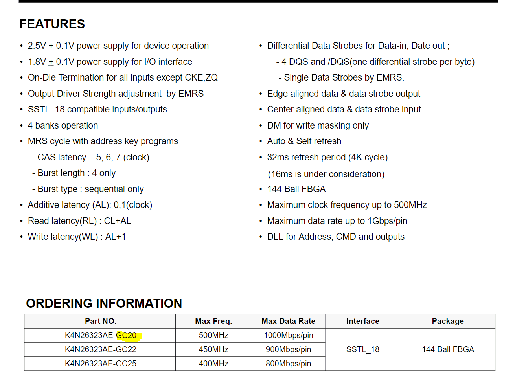Screen dimensions: 515x384
Task: Click the "4 banks operation" feature line
Action: click(x=63, y=125)
